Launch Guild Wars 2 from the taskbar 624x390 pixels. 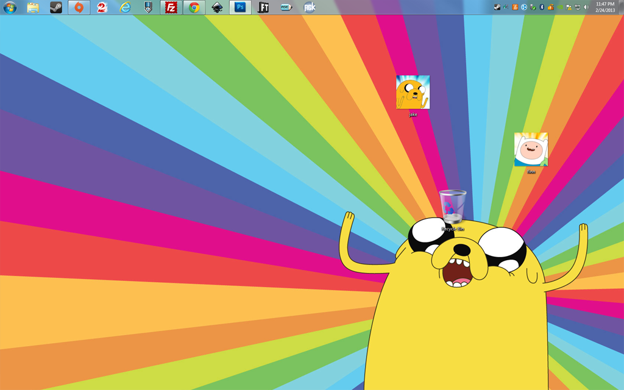pos(102,7)
